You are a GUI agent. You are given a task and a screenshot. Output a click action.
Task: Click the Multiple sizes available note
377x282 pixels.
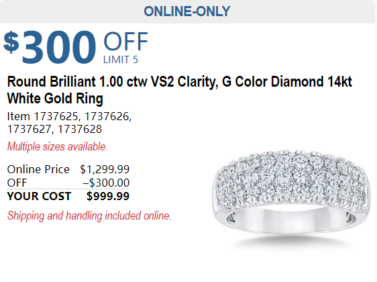57,146
